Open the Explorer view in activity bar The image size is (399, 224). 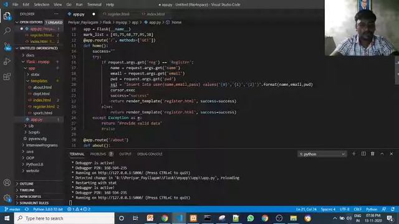pos(7,16)
